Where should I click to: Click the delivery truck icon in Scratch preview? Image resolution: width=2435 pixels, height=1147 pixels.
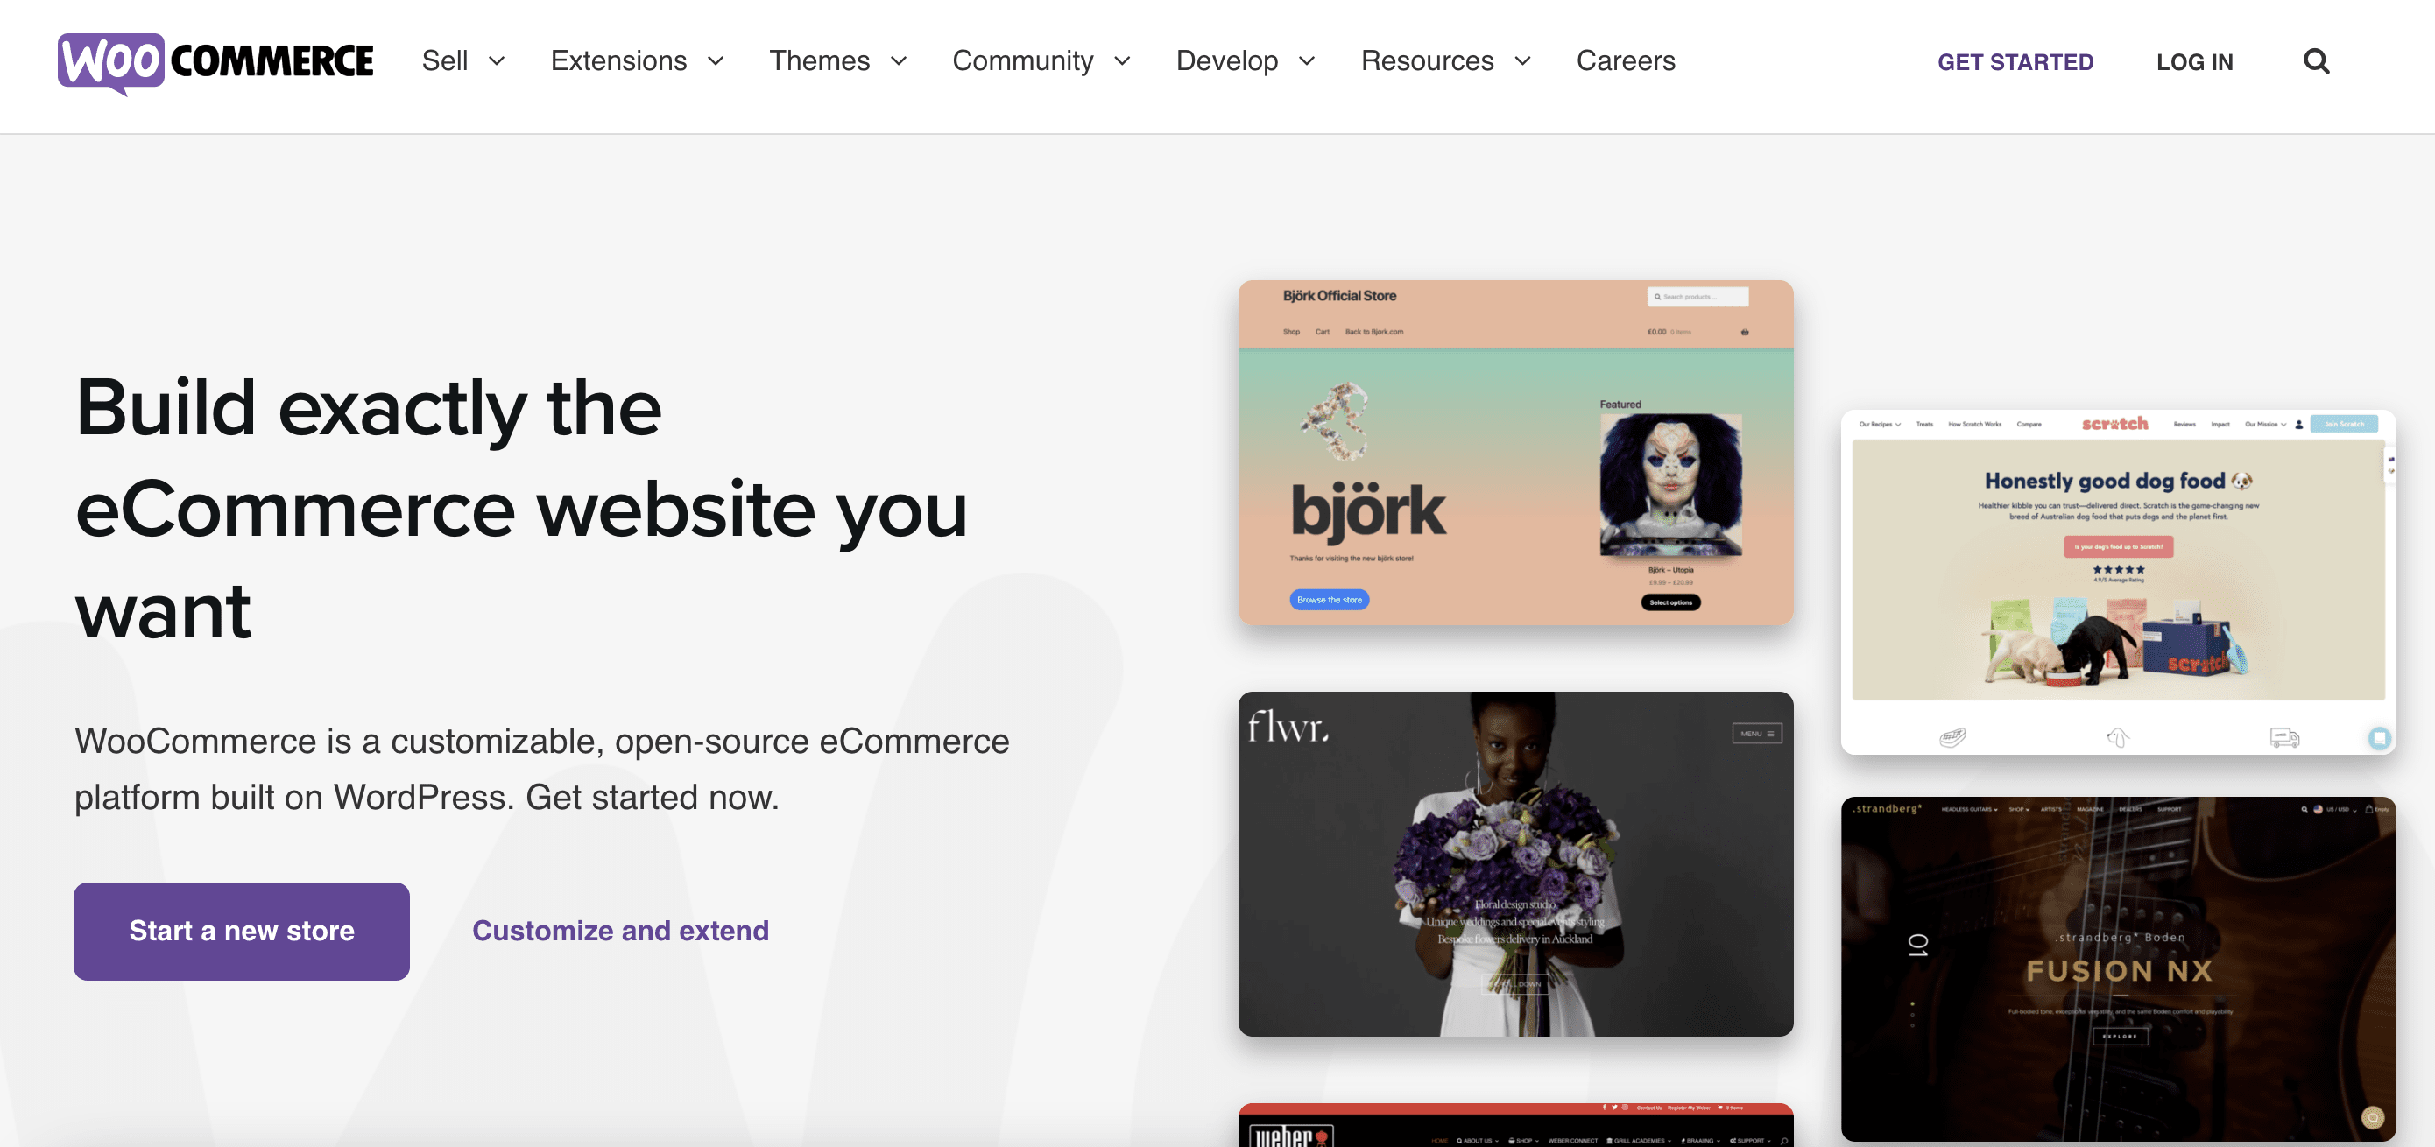pos(2283,737)
